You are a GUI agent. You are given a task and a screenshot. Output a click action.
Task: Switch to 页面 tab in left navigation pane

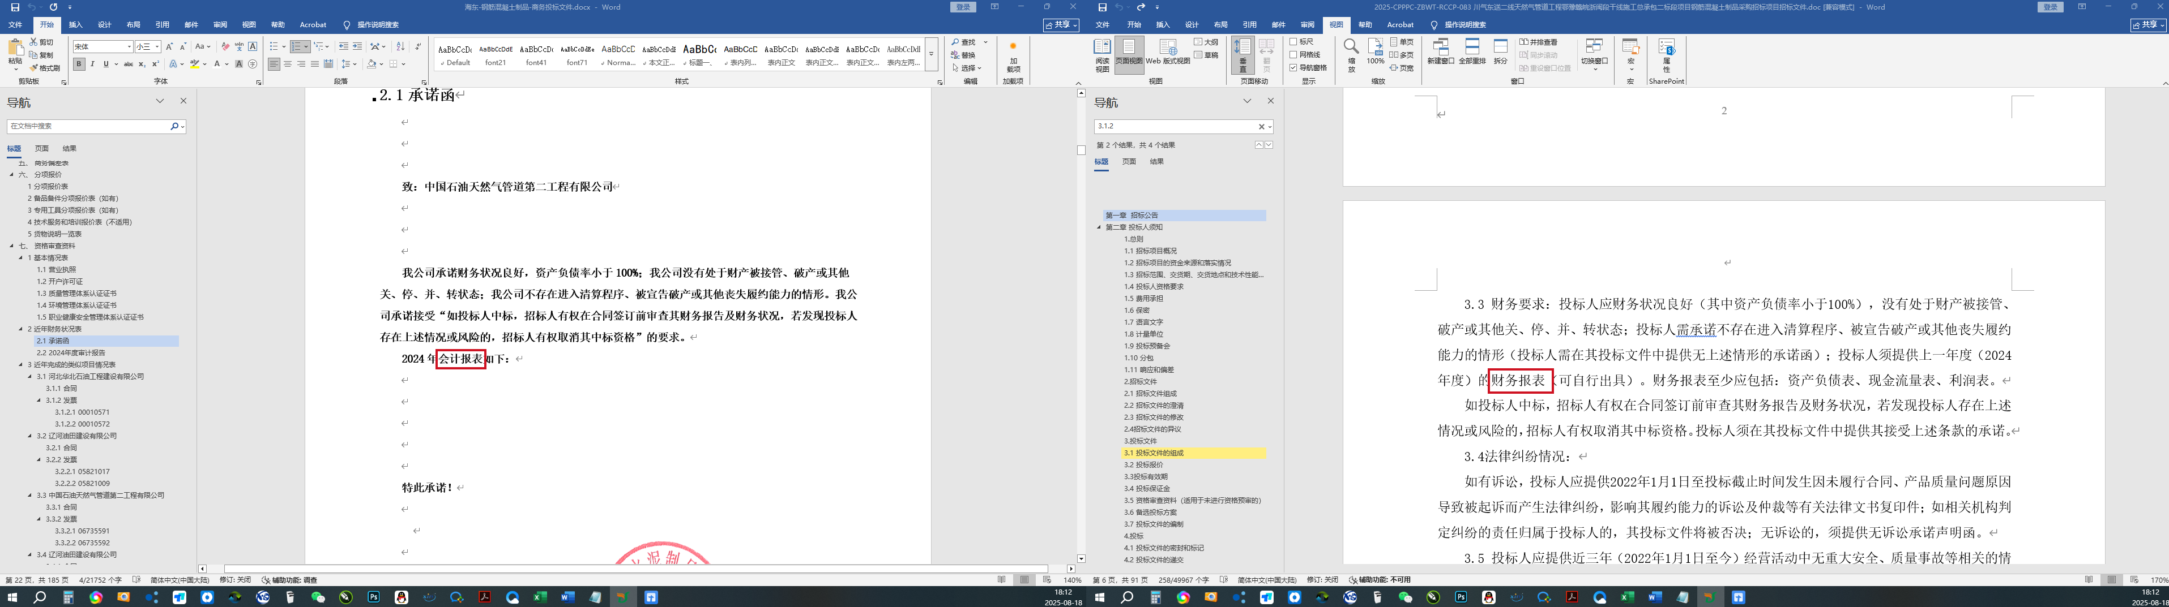click(x=41, y=149)
